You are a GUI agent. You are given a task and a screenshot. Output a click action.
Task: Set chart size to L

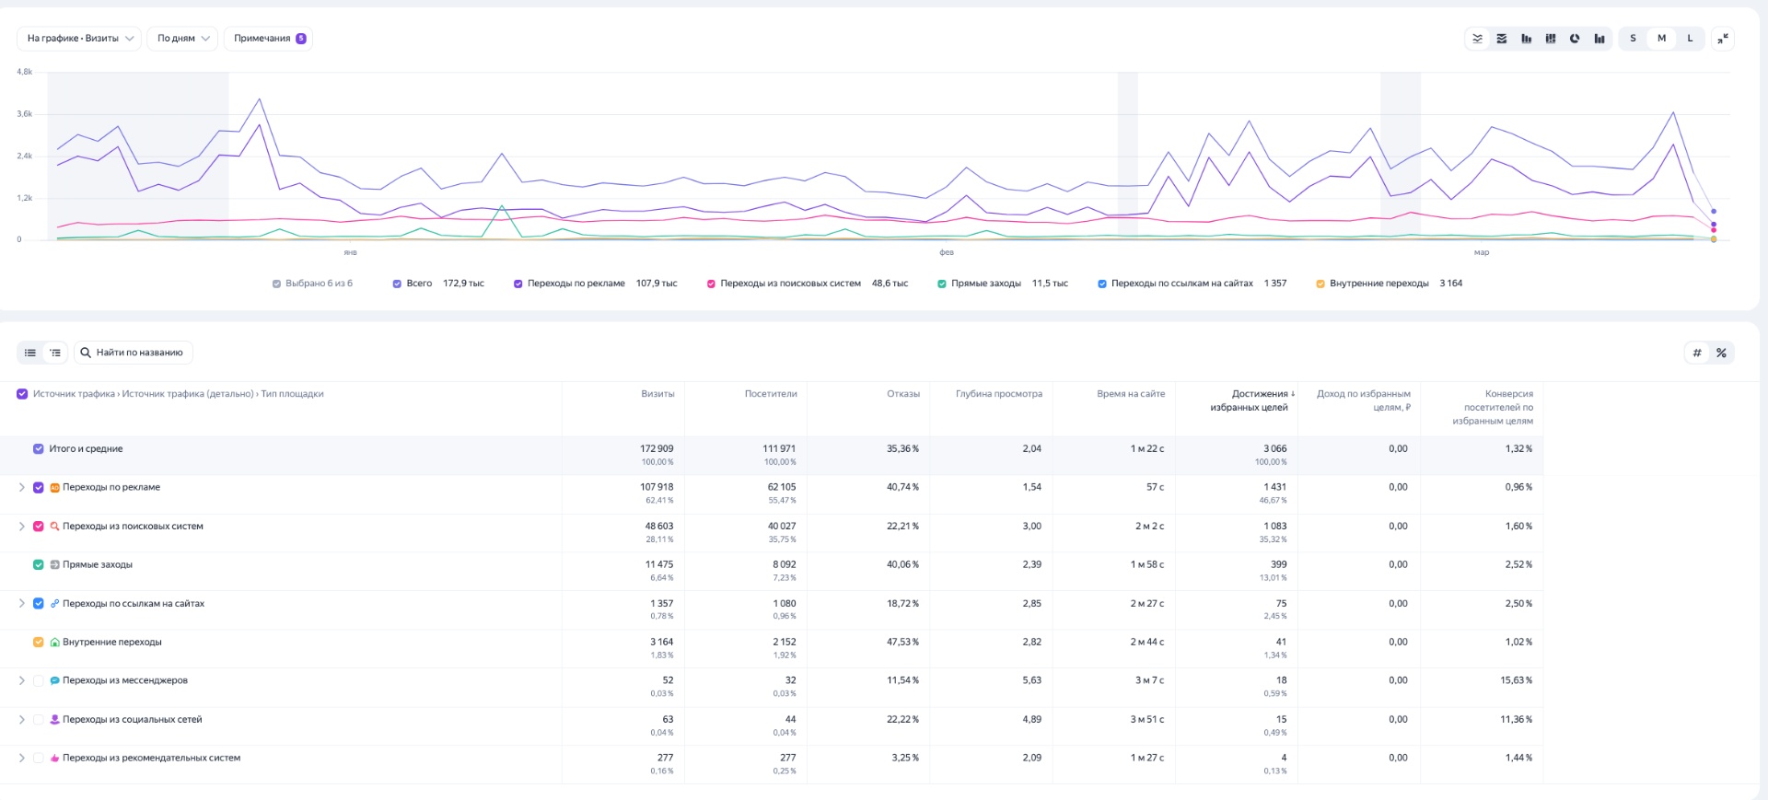(x=1690, y=39)
